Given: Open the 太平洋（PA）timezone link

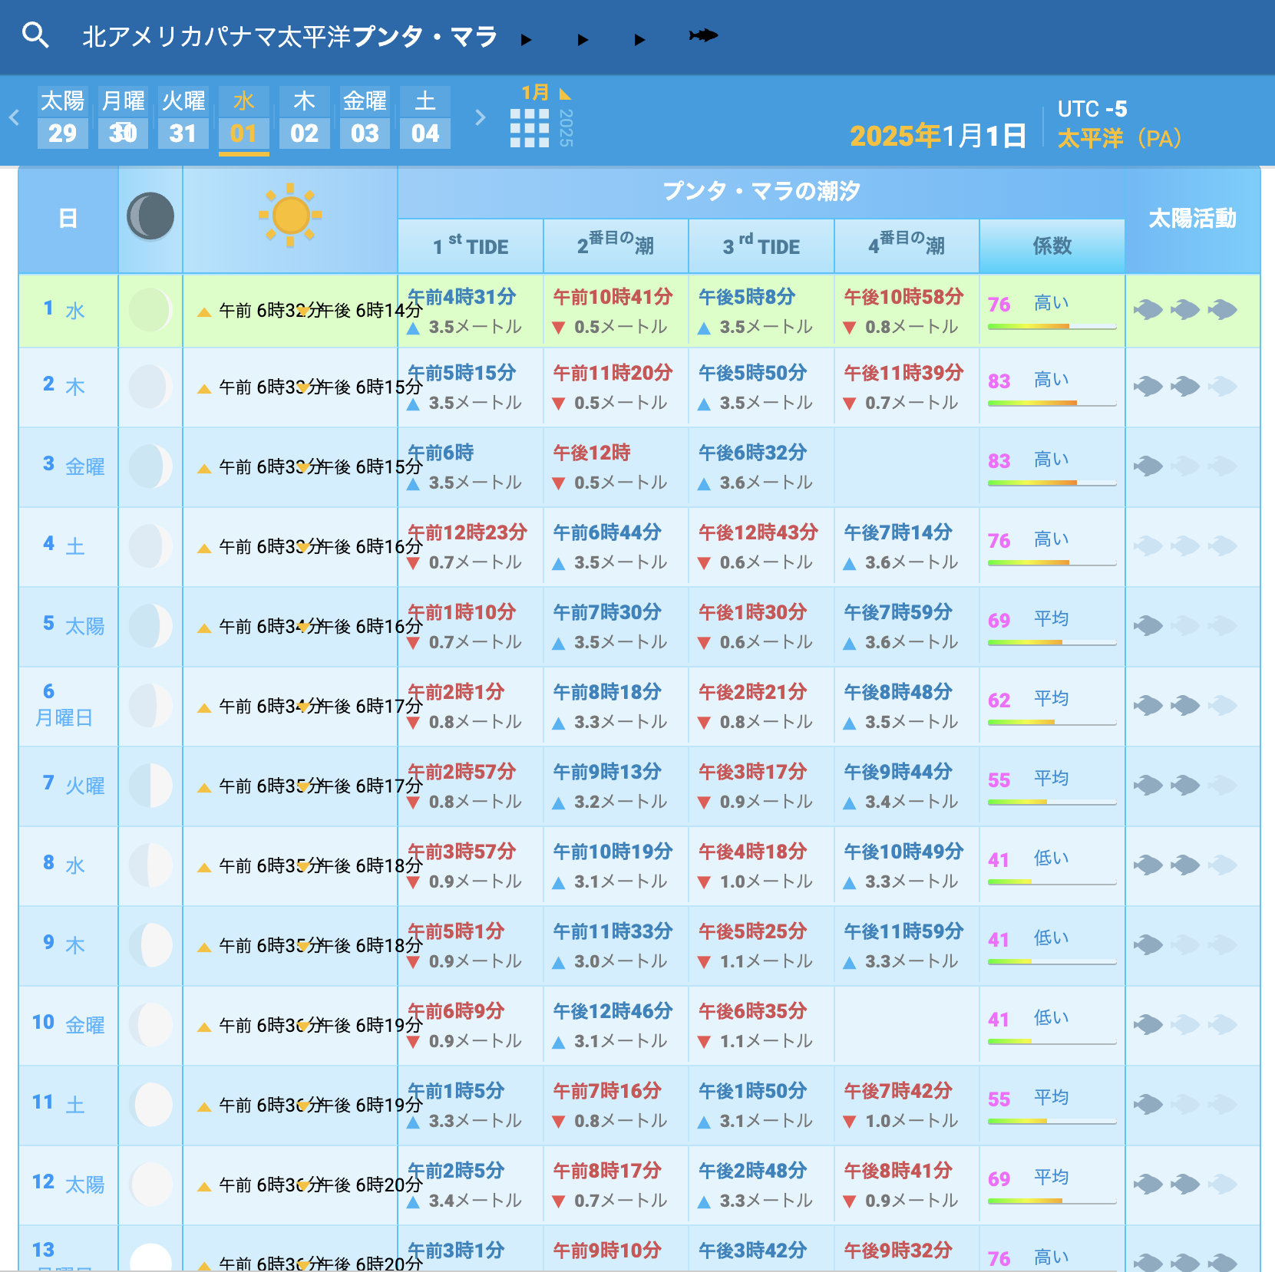Looking at the screenshot, I should coord(1118,139).
